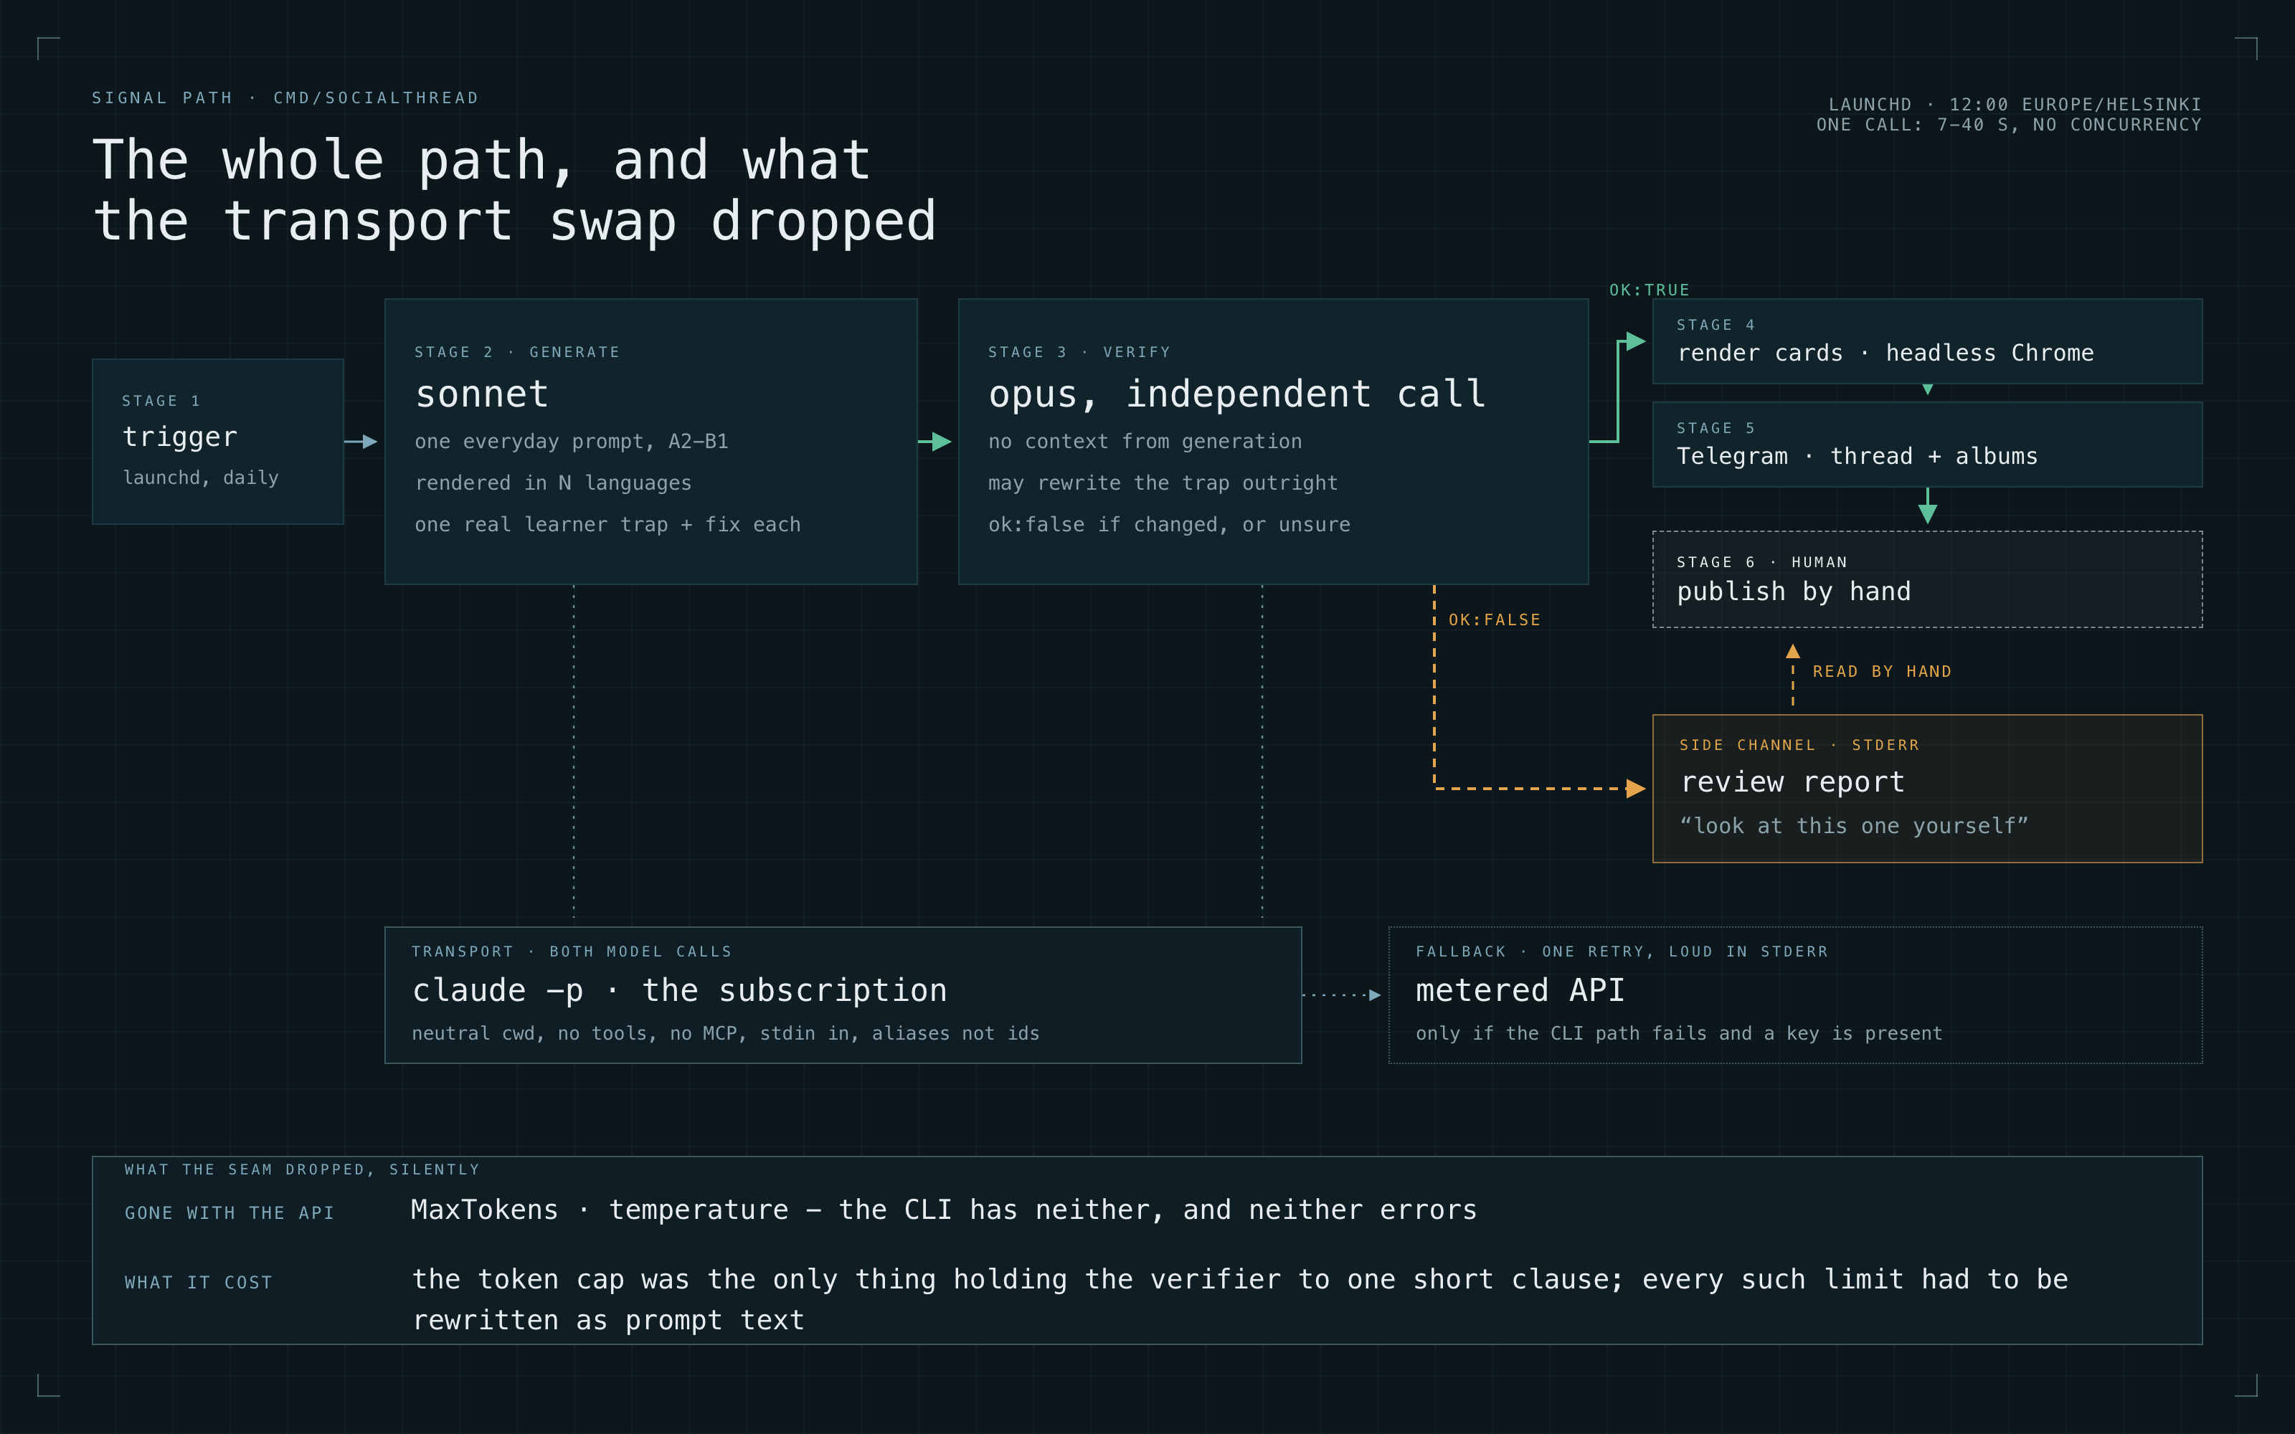Viewport: 2295px width, 1434px height.
Task: Click the 'The whole path' title
Action: [514, 190]
